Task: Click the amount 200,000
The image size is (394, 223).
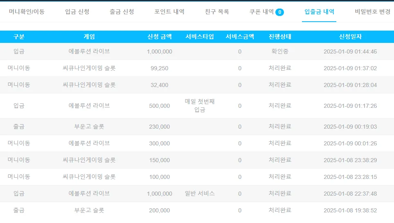Action: click(x=160, y=211)
